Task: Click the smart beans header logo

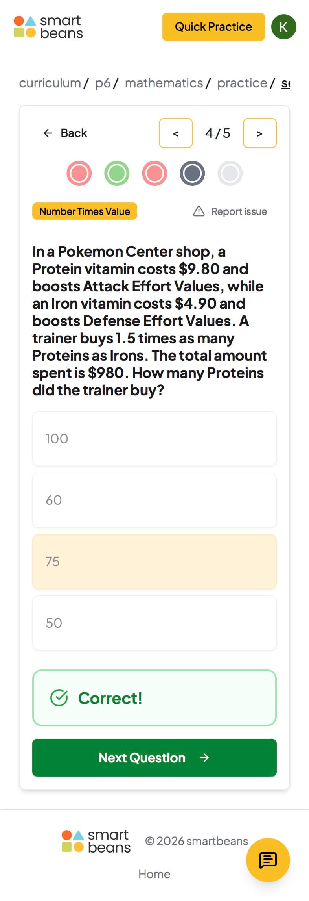Action: click(48, 27)
